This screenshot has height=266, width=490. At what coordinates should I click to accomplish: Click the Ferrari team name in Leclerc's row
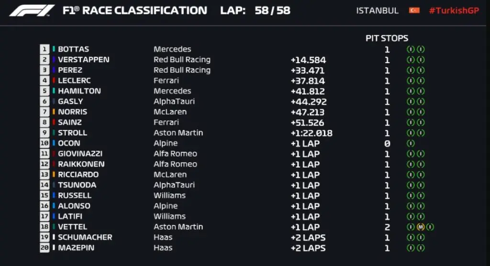[x=166, y=81]
